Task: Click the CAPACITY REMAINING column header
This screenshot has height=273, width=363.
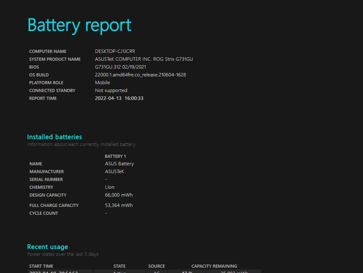Action: pos(214,266)
